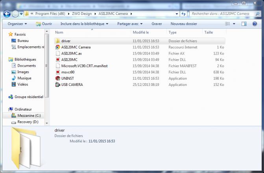Open Bureau in the navigation pane
The image size is (264, 173).
tap(23, 41)
